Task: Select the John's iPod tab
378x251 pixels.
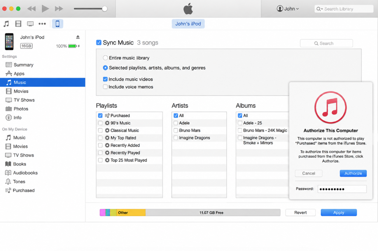Action: [x=188, y=24]
